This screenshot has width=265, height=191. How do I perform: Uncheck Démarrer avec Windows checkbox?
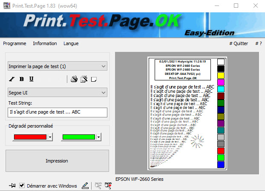tap(22, 185)
